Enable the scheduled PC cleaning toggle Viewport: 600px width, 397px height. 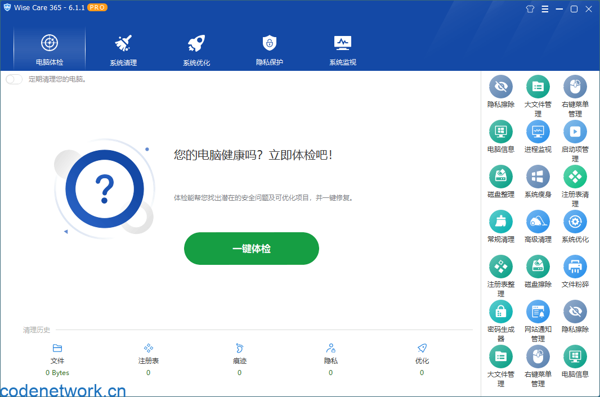point(14,79)
